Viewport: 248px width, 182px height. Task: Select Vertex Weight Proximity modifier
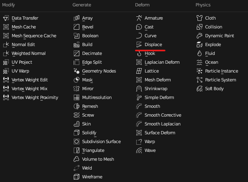[35, 97]
